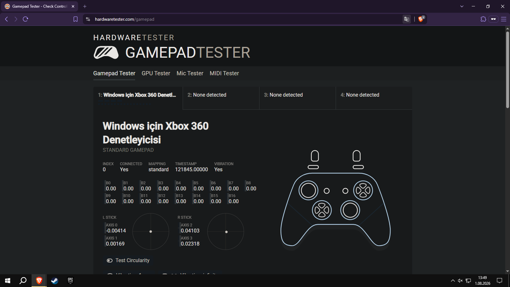Screen dimensions: 510x287
Task: Open a new tab with the plus icon
Action: [x=85, y=6]
